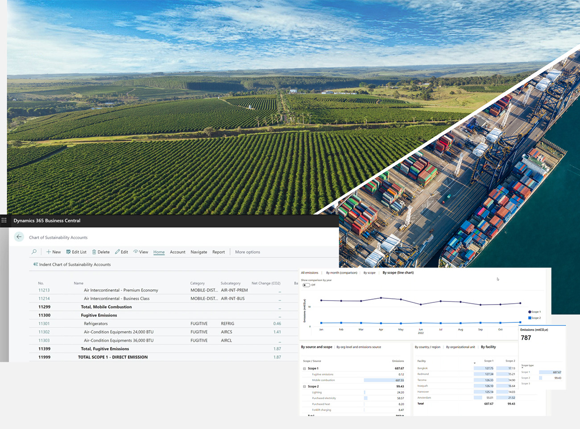Select TOTAL SCOPE 1 - DIRECT EMISSION row
This screenshot has width=580, height=429.
[164, 357]
